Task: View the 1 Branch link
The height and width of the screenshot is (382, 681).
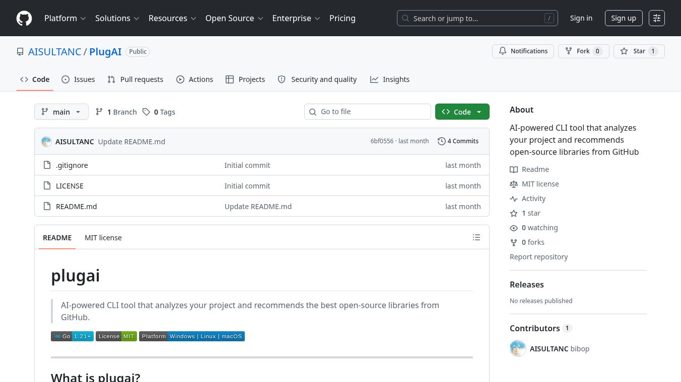Action: click(116, 112)
